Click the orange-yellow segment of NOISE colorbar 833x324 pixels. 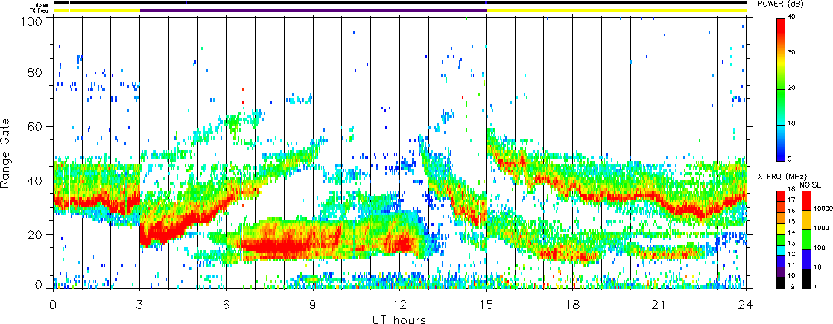pyautogui.click(x=807, y=220)
